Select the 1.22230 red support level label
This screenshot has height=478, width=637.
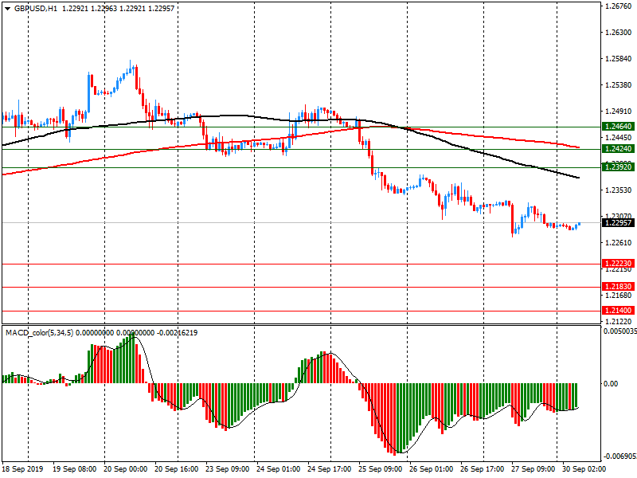[619, 264]
